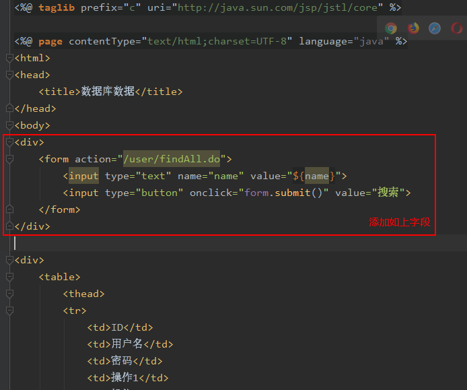Collapse the <tr> fold marker
Image resolution: width=467 pixels, height=390 pixels.
tap(9, 311)
